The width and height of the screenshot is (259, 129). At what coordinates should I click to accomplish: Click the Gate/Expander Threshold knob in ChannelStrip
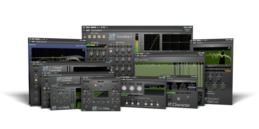(91, 54)
